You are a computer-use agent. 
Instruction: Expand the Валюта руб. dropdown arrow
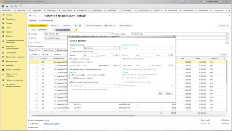[99, 55]
